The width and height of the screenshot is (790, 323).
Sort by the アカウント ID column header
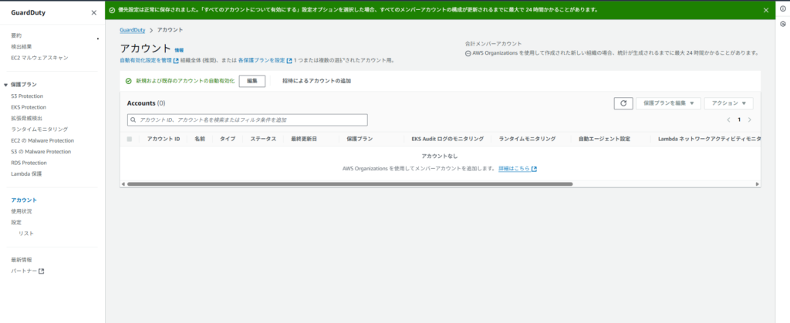[x=164, y=139]
